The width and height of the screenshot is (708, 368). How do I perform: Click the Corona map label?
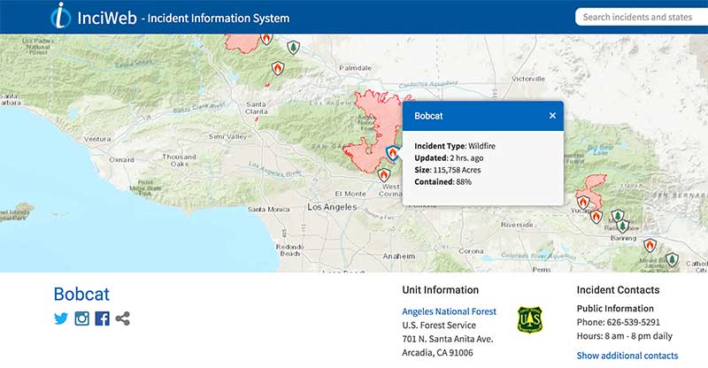pos(471,251)
